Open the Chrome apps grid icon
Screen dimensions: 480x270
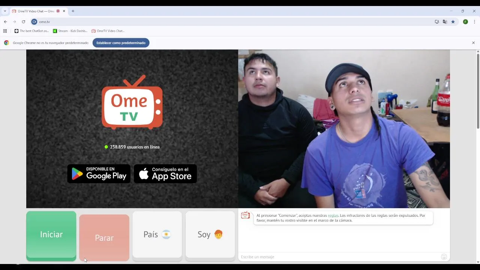(5, 31)
